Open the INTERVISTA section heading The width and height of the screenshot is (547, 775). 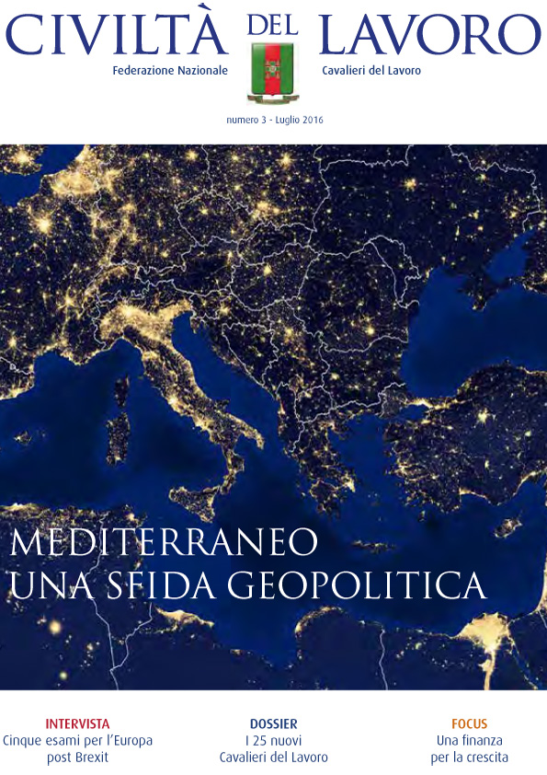point(77,723)
